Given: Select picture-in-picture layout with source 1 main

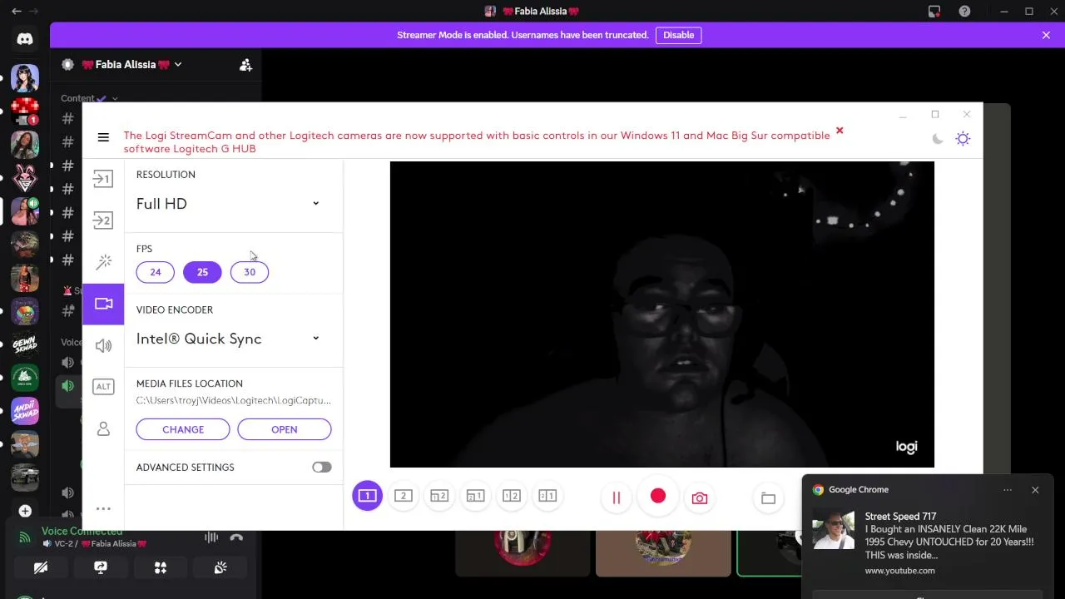Looking at the screenshot, I should 475,496.
